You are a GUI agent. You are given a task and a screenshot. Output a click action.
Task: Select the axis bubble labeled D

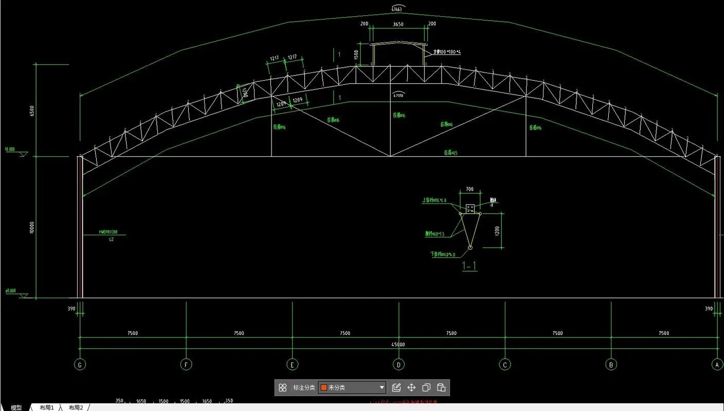pyautogui.click(x=399, y=365)
